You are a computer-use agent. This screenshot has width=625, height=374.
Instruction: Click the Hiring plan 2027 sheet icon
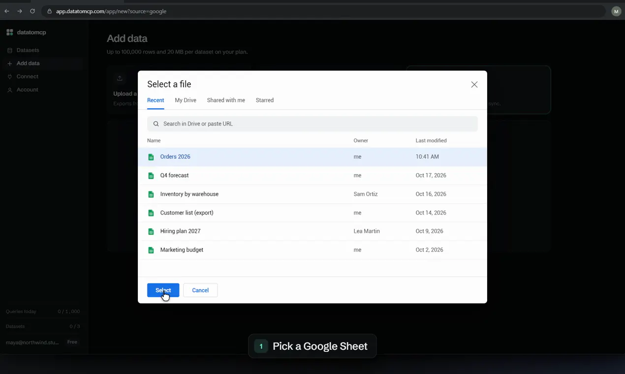tap(151, 231)
